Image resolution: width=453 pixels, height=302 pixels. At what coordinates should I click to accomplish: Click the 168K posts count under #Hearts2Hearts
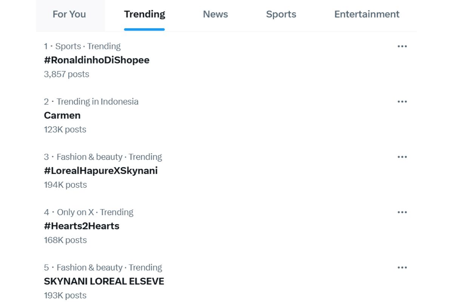tap(65, 240)
